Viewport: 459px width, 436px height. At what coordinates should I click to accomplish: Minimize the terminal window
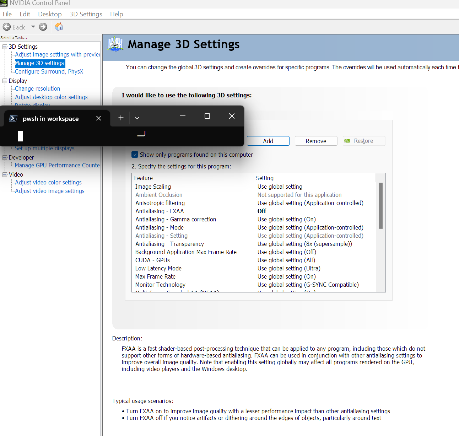(183, 116)
